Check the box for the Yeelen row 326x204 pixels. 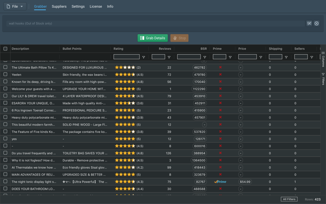coord(5,74)
